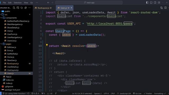Image resolution: width=169 pixels, height=95 pixels.
Task: Open the Edit menu
Action: pos(10,3)
